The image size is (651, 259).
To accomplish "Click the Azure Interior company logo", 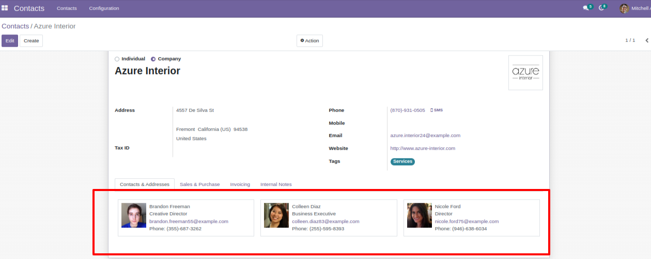I will pyautogui.click(x=525, y=73).
